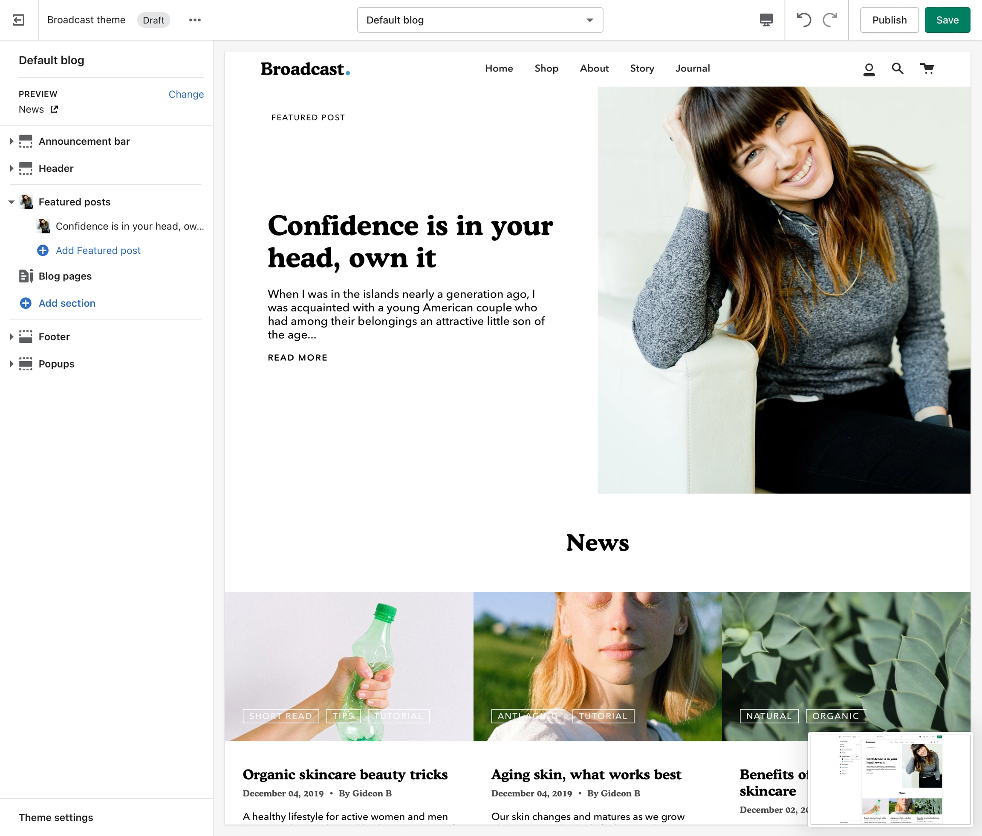Click the Publish button
Viewport: 982px width, 836px height.
point(889,20)
